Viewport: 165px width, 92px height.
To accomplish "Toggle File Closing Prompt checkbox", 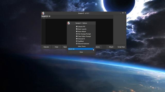I will click(77, 34).
